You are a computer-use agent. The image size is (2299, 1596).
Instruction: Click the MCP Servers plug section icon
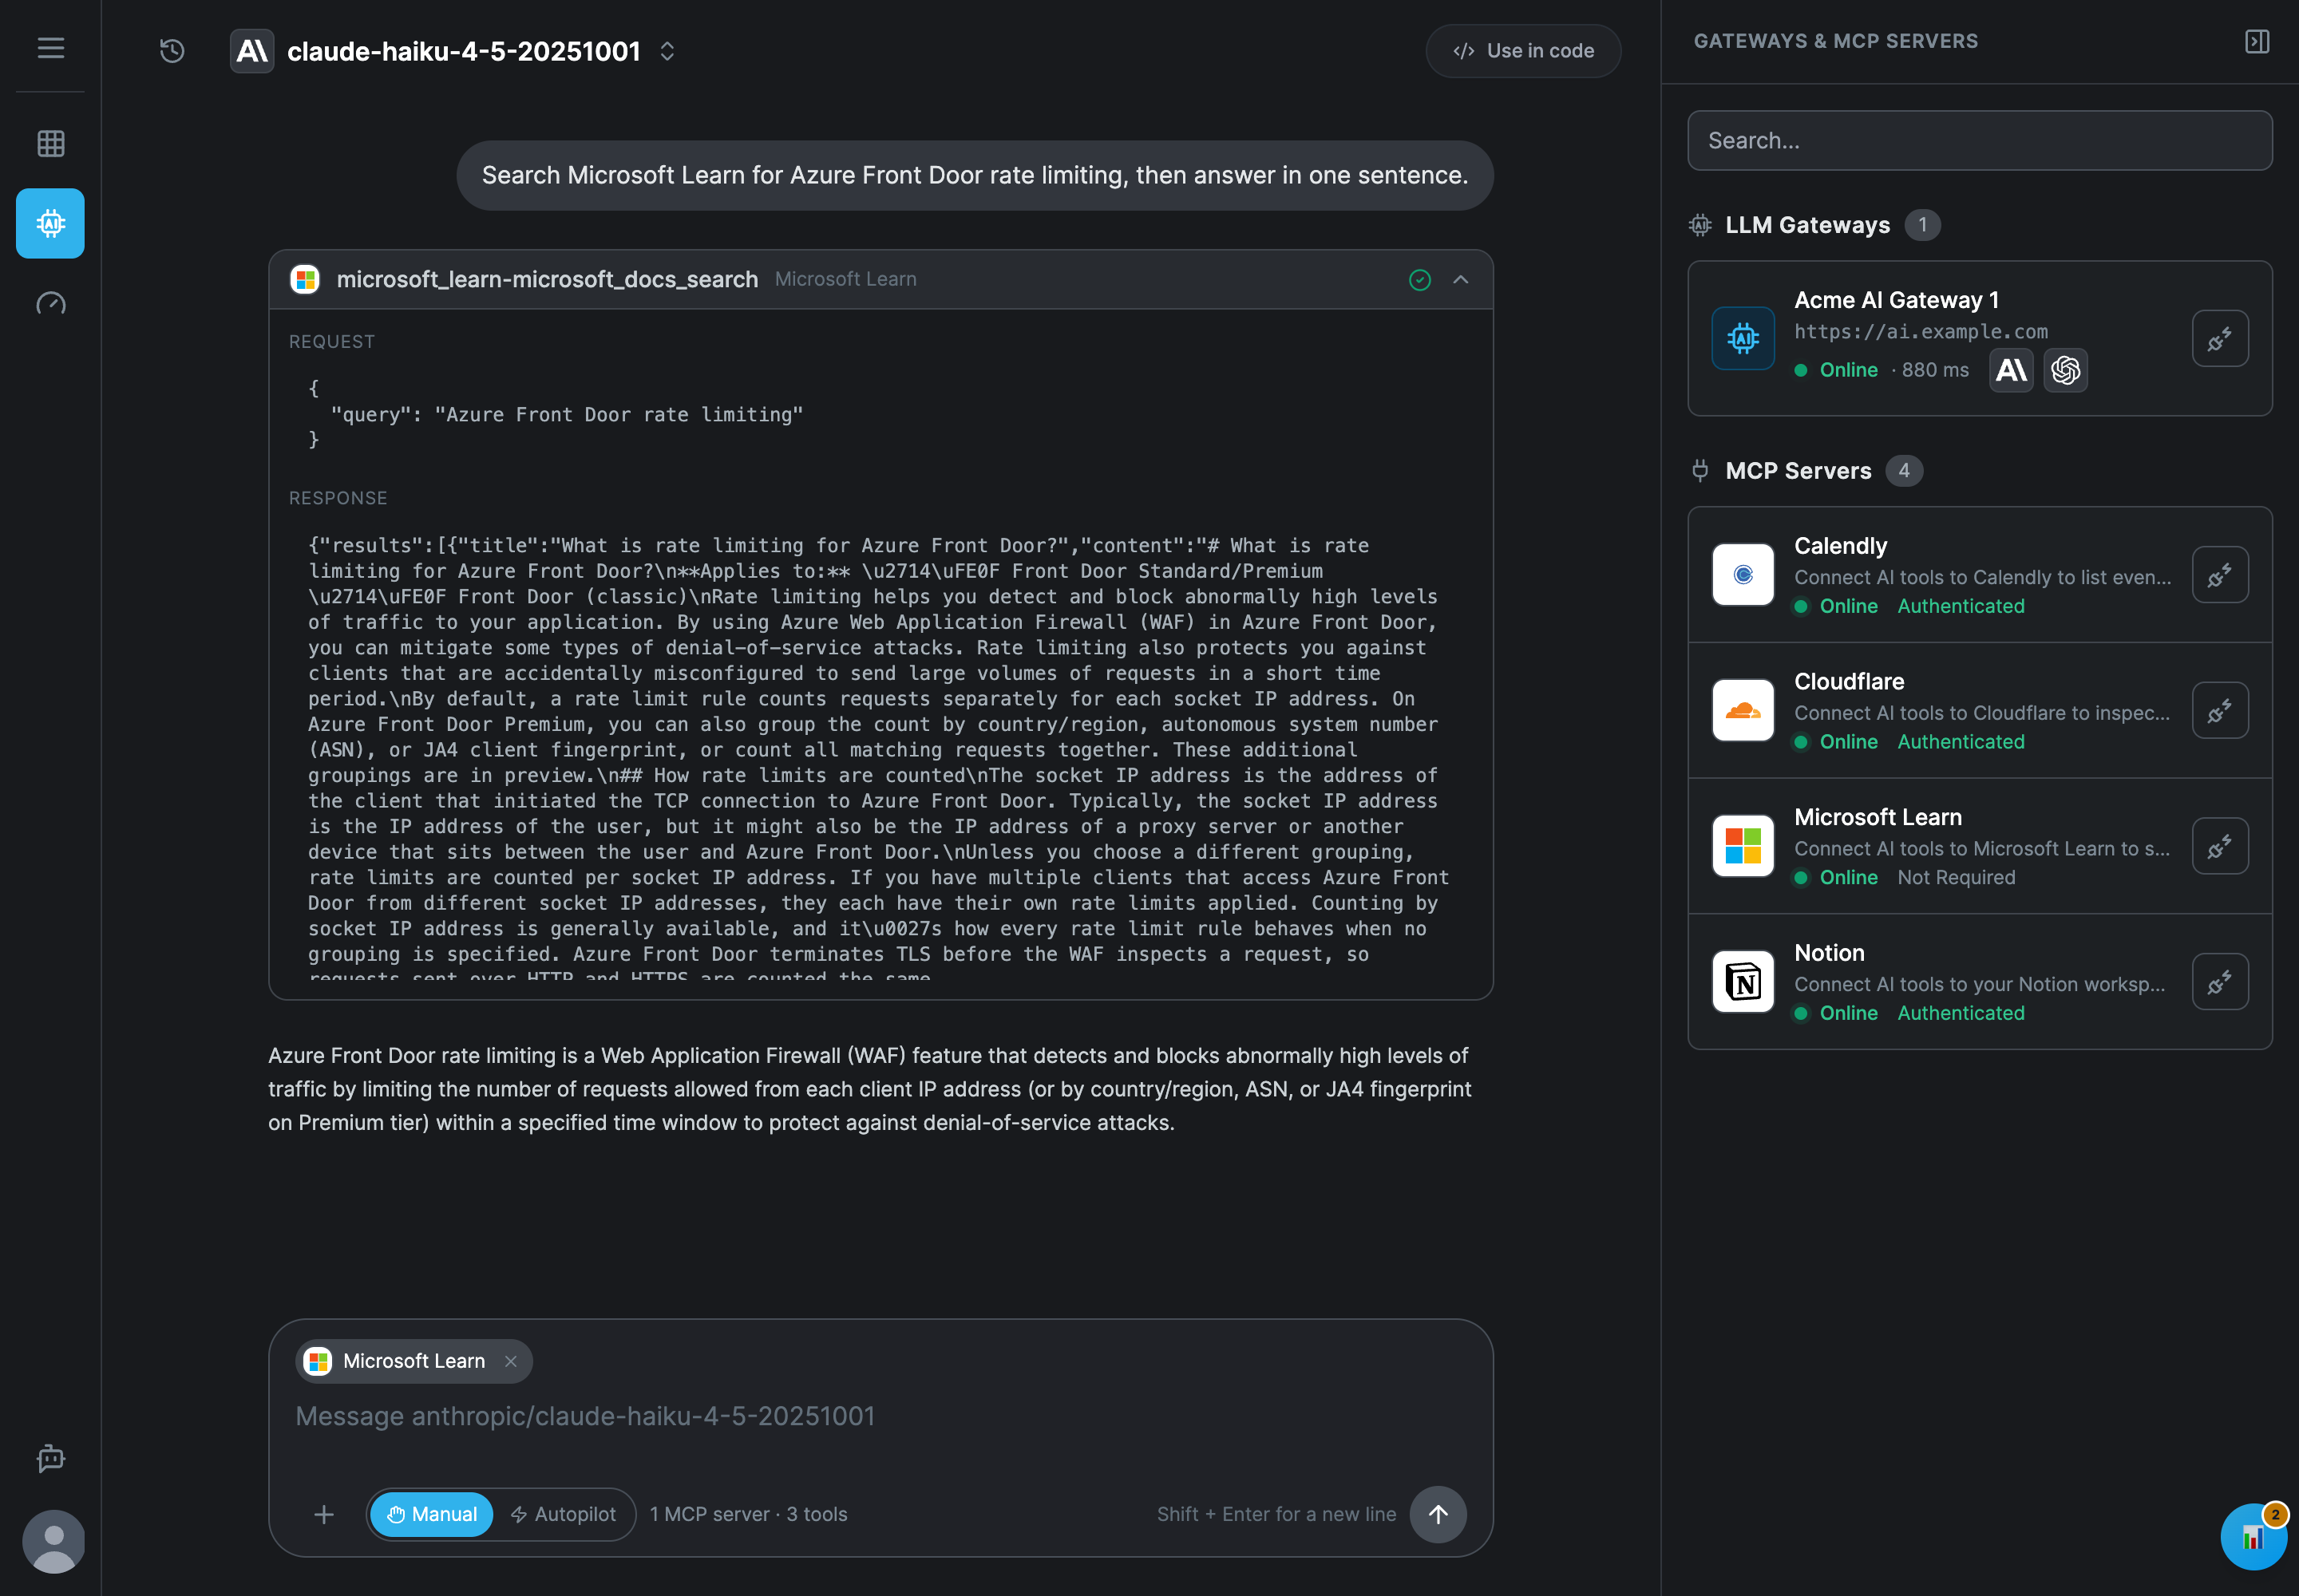[1700, 470]
